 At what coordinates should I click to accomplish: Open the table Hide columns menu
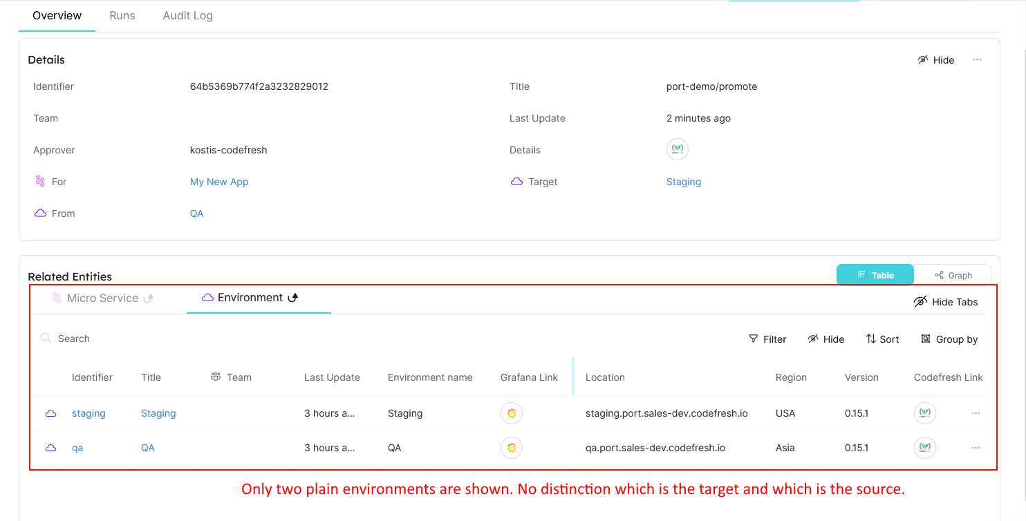tap(826, 339)
